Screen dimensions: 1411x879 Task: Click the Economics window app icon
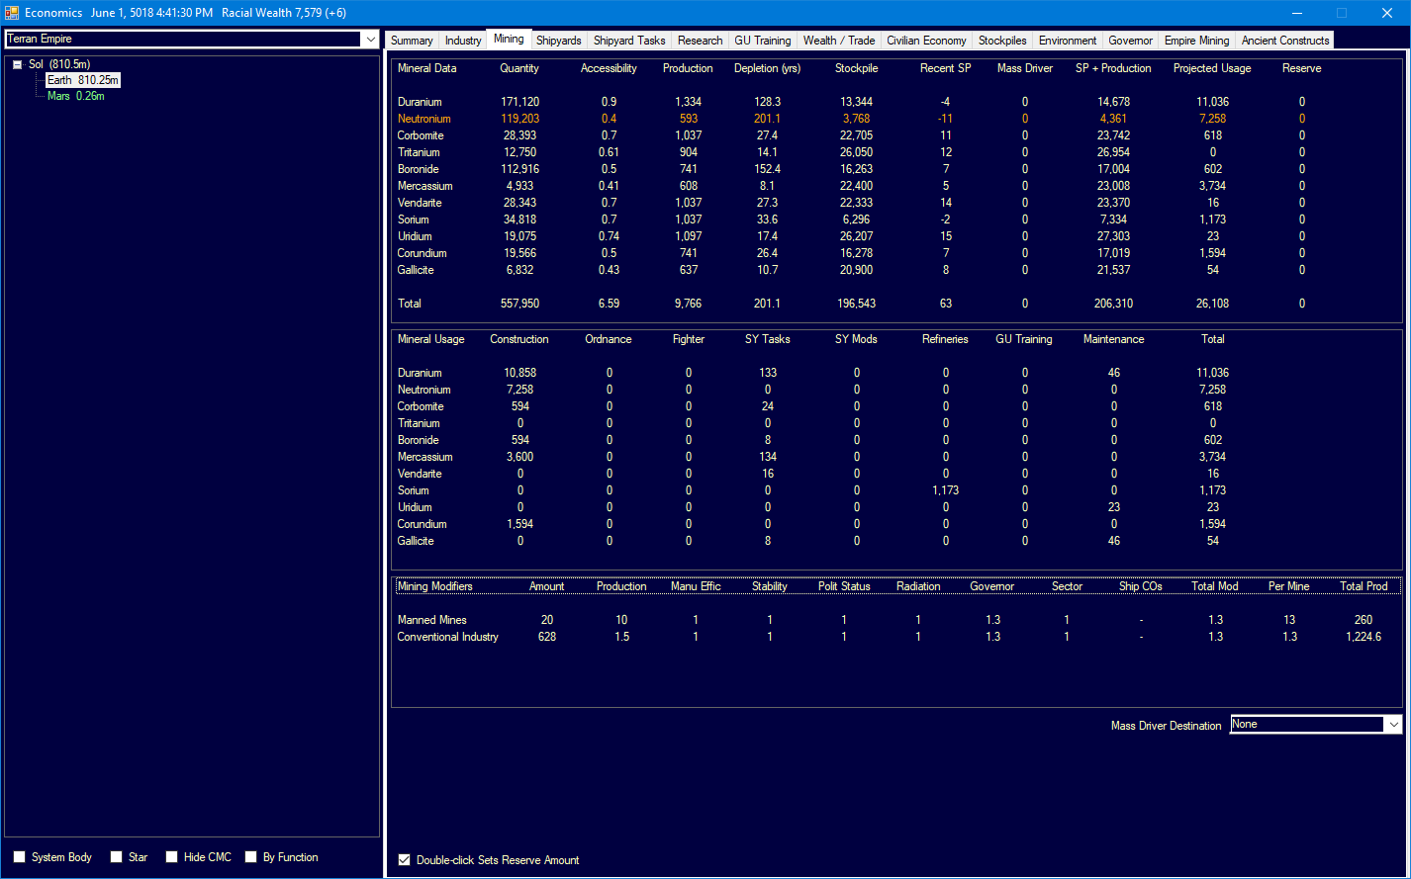tap(12, 13)
